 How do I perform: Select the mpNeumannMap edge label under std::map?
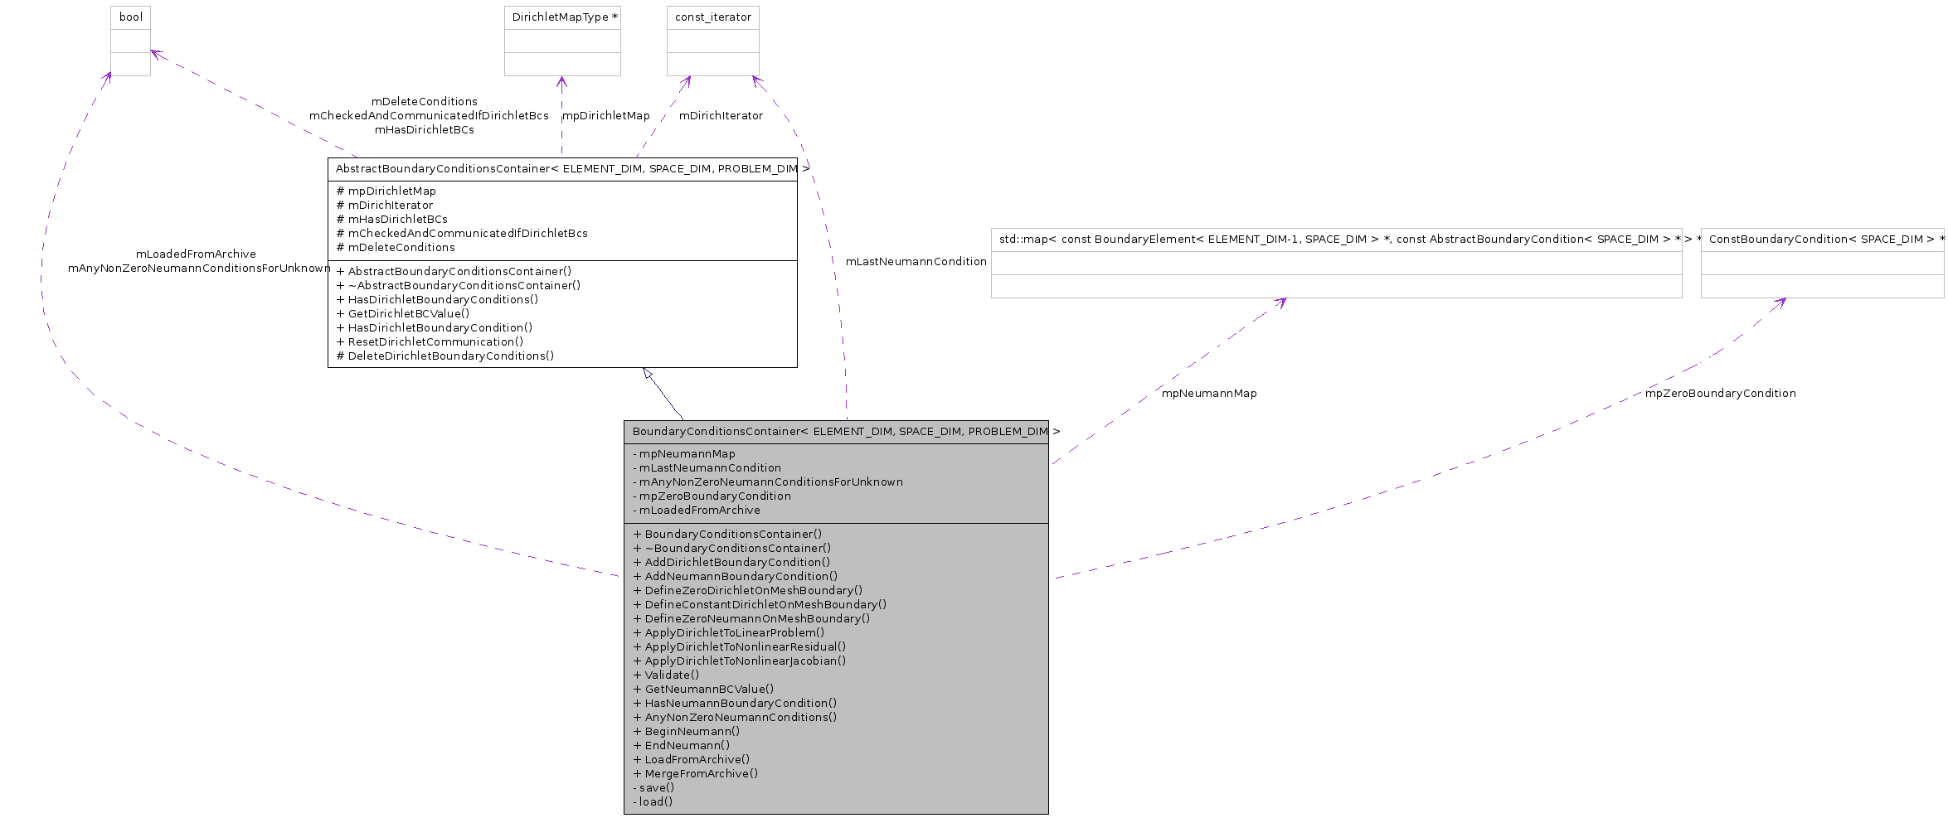[1209, 394]
